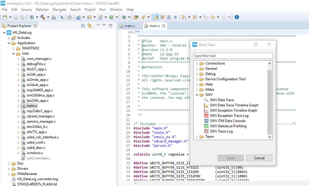Click the yellow Back navigation arrow
The height and width of the screenshot is (186, 309).
point(212,17)
